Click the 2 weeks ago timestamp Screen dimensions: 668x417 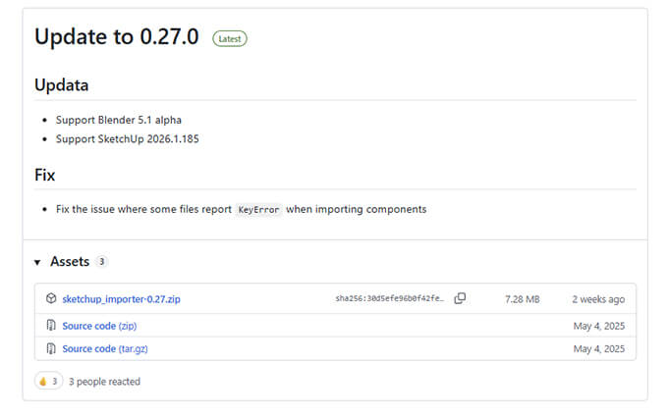click(x=597, y=298)
